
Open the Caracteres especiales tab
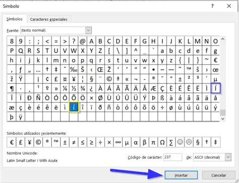coord(49,19)
